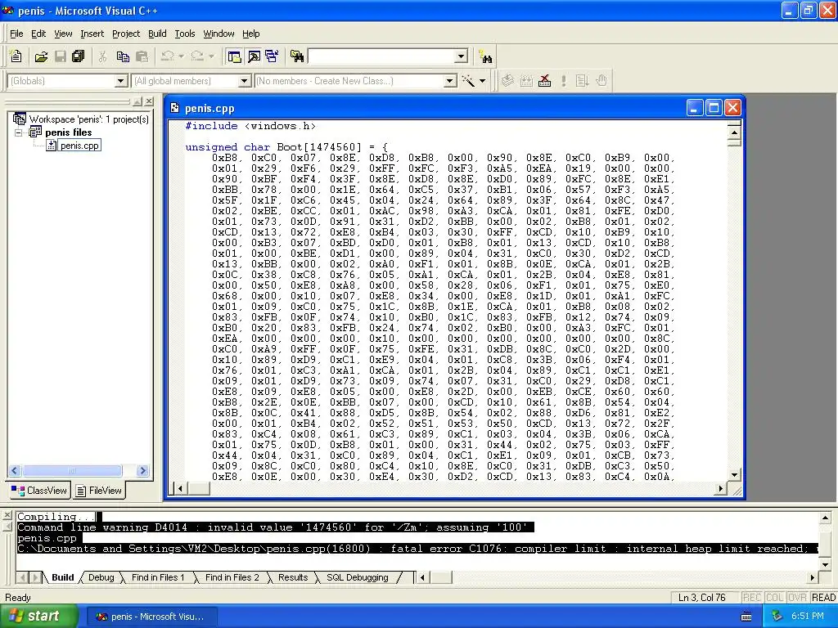This screenshot has width=838, height=628.
Task: Click the code editor scroll down arrow
Action: tap(734, 474)
